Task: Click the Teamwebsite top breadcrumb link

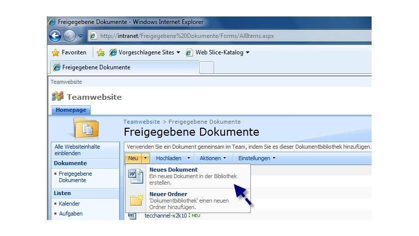Action: (x=66, y=82)
